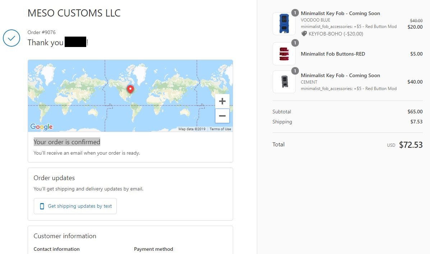
Task: Click 'Order updates' section heading
Action: point(54,178)
